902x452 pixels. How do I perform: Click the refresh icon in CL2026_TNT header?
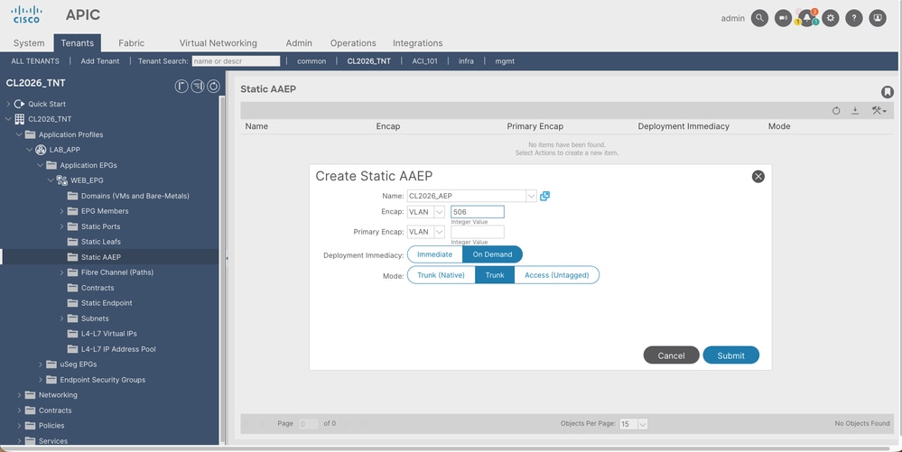(213, 87)
